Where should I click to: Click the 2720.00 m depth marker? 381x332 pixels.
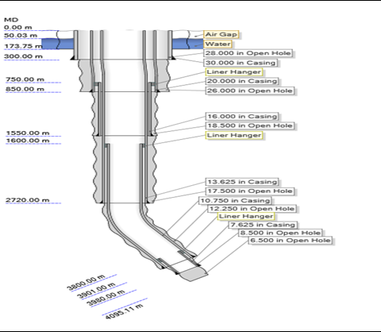(x=28, y=200)
